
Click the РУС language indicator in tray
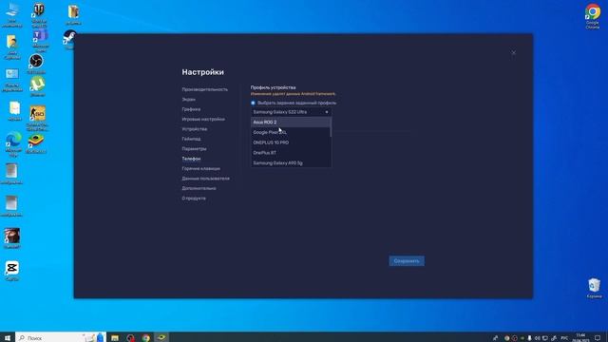(564, 338)
